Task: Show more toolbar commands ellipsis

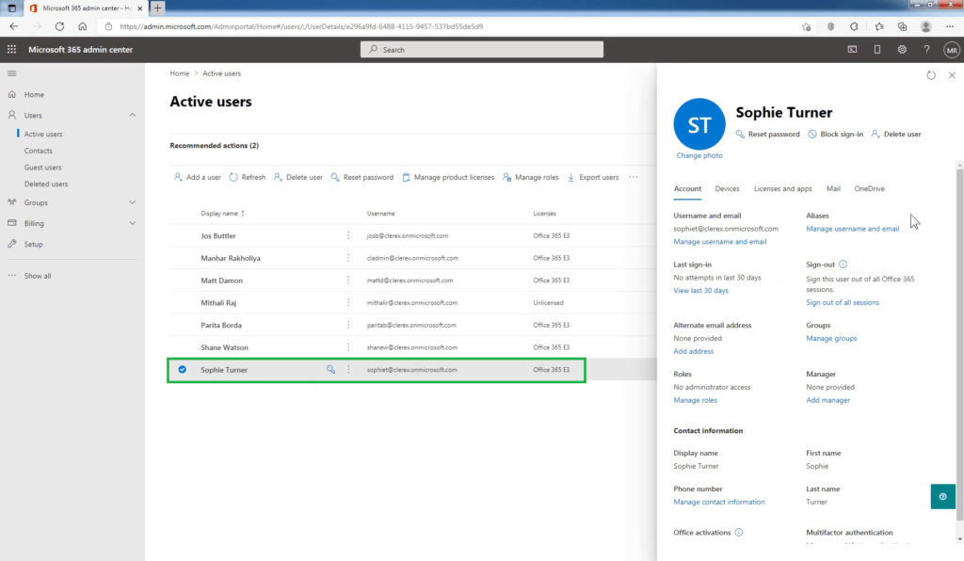Action: 634,177
